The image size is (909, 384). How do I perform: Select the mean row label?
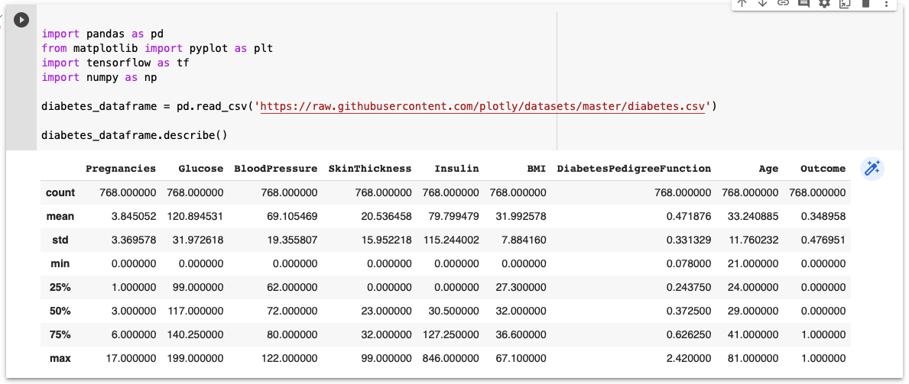pyautogui.click(x=60, y=216)
